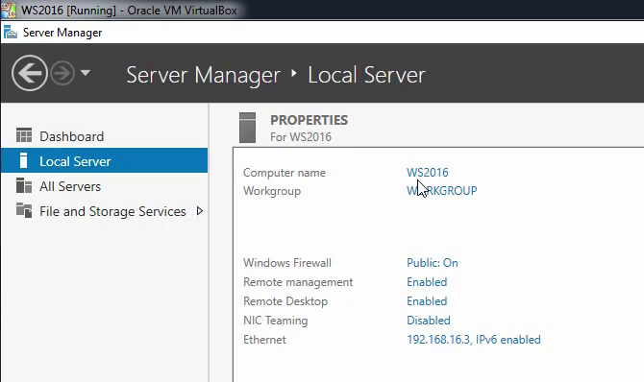Screen dimensions: 644x382
Task: Click the Ethernet label
Action: (x=264, y=340)
